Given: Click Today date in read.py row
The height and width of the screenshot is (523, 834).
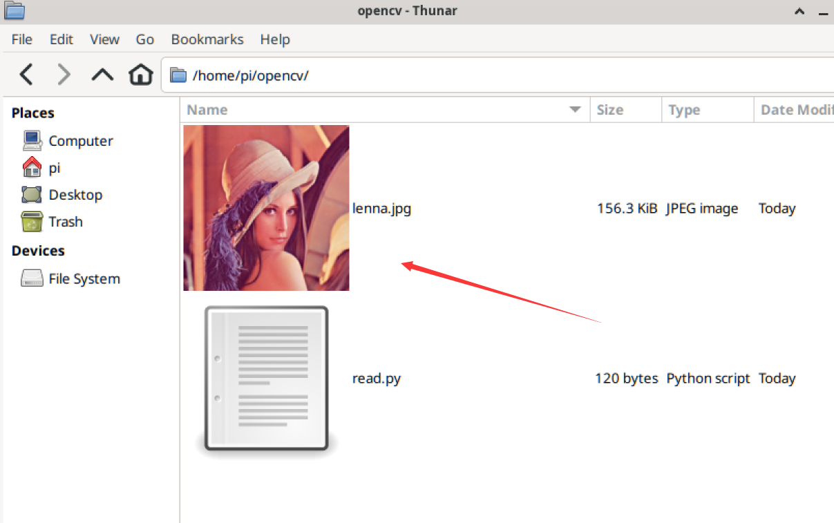Looking at the screenshot, I should click(x=777, y=379).
